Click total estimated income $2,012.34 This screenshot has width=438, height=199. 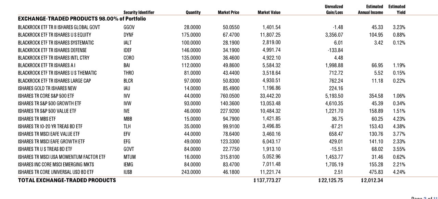371,180
